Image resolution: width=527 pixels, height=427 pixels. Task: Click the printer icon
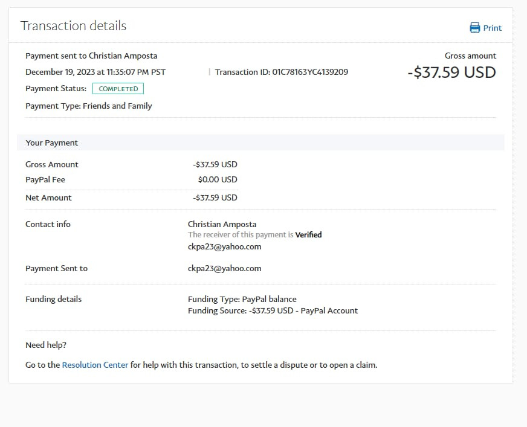(475, 28)
